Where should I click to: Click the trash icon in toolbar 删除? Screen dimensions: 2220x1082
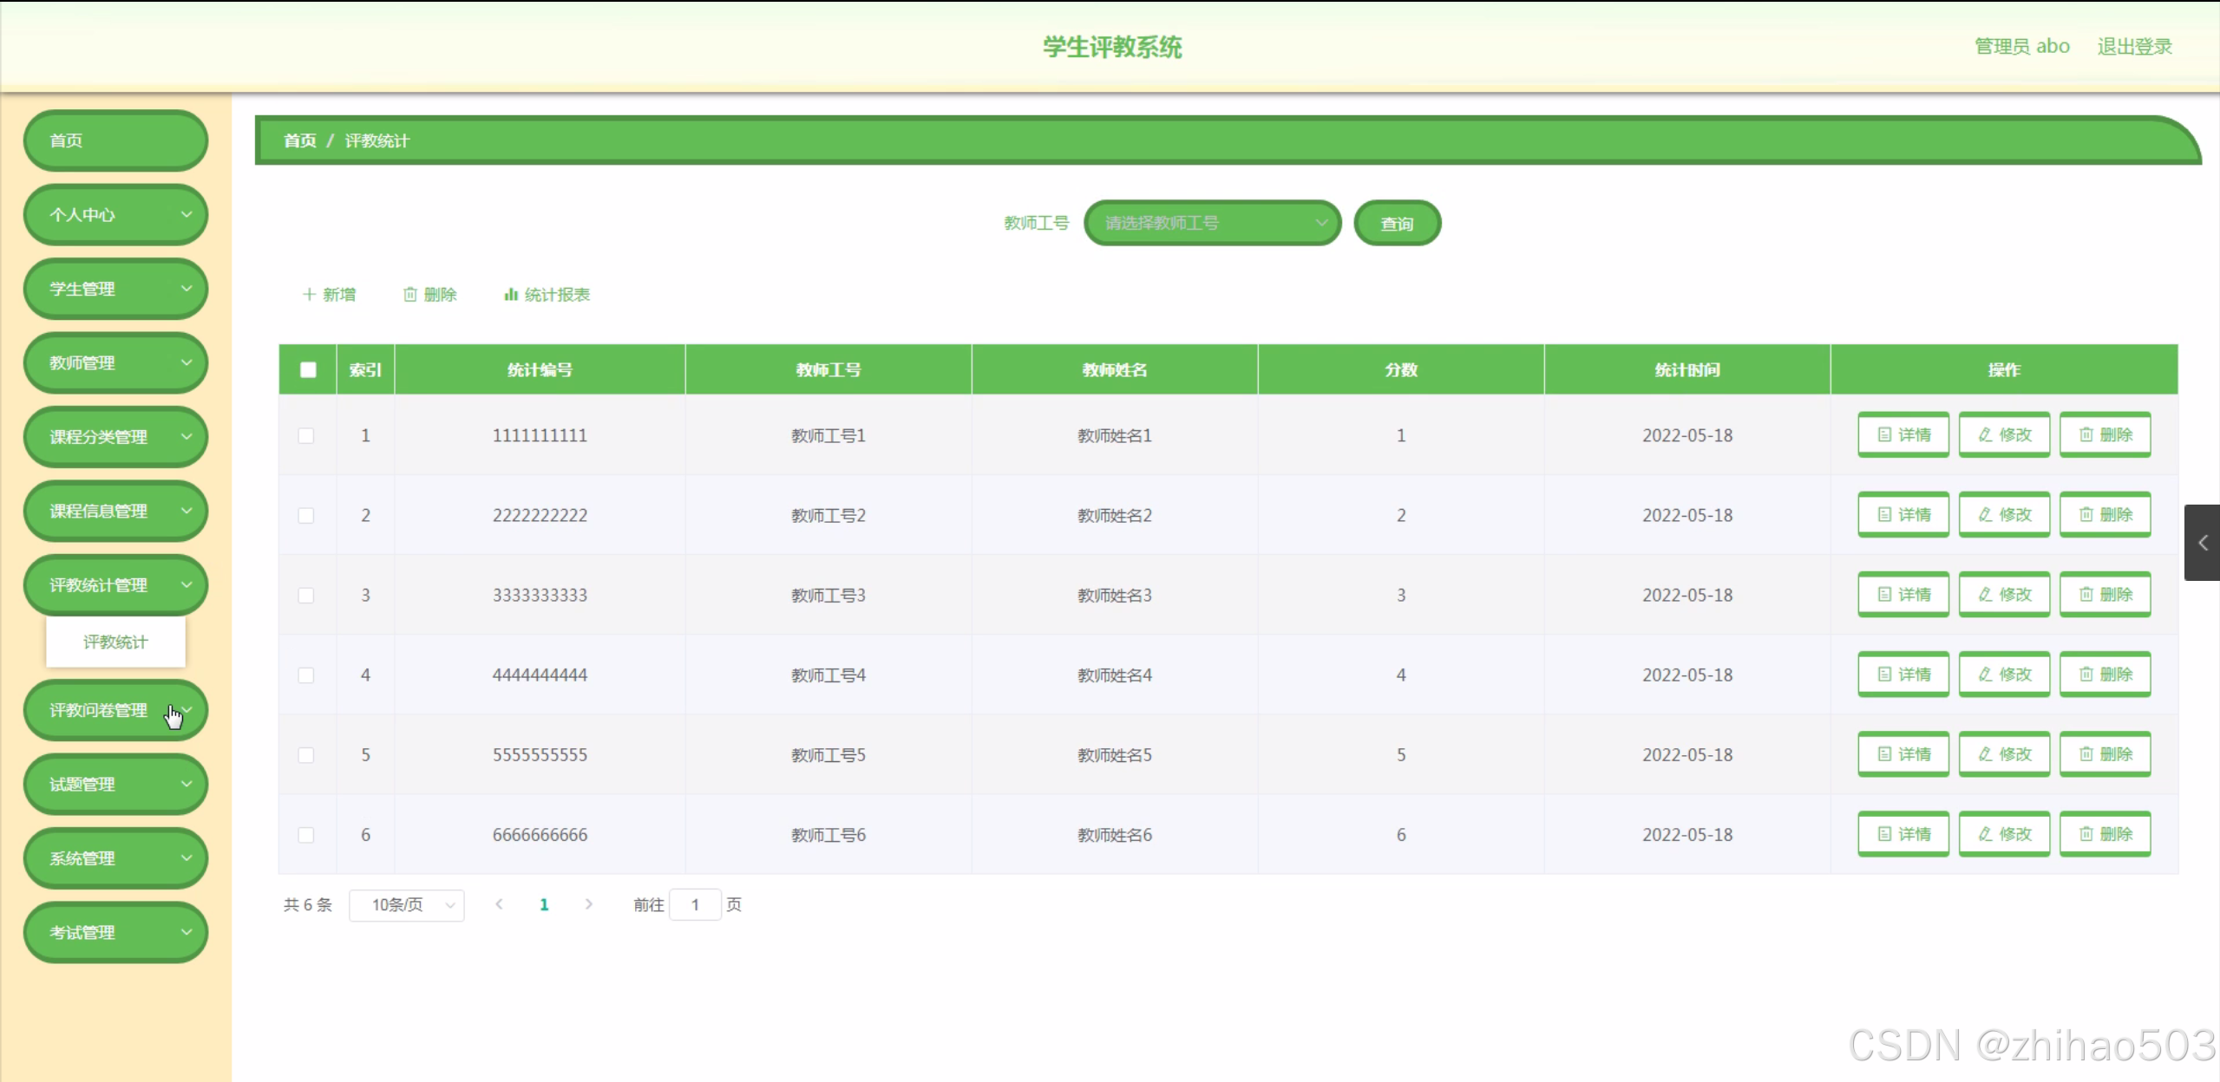(x=410, y=295)
